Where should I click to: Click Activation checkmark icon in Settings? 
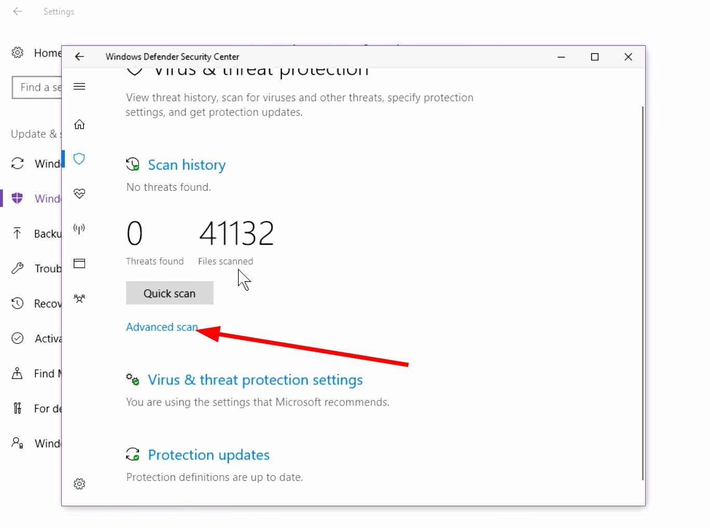coord(18,338)
